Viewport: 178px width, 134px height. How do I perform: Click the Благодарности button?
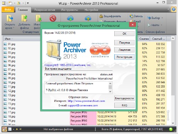tap(124, 98)
